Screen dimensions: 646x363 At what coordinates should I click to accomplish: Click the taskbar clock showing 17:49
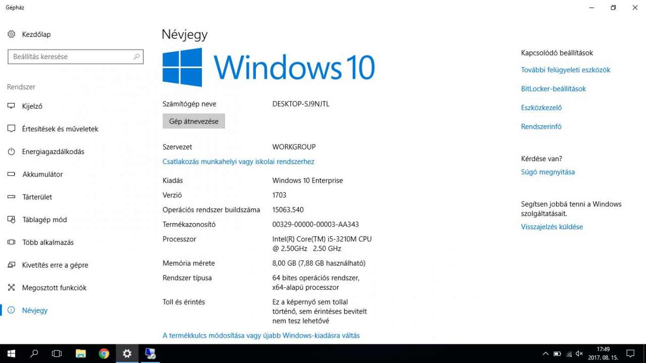[603, 353]
